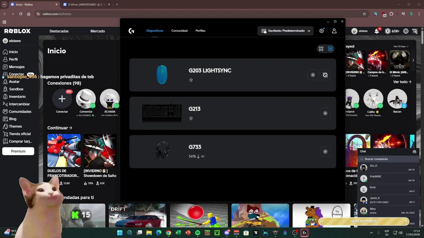This screenshot has height=238, width=424.
Task: Open Destacadas in Roblox top bar
Action: (59, 31)
